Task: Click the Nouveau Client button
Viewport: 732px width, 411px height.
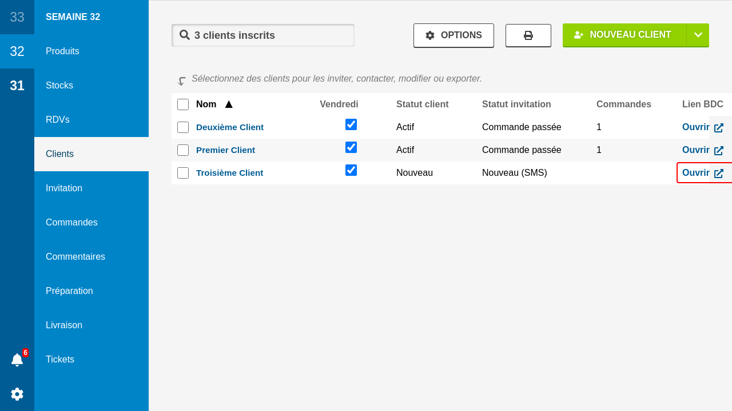Action: click(624, 35)
